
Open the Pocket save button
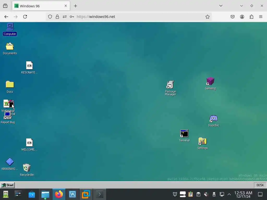coord(233,17)
